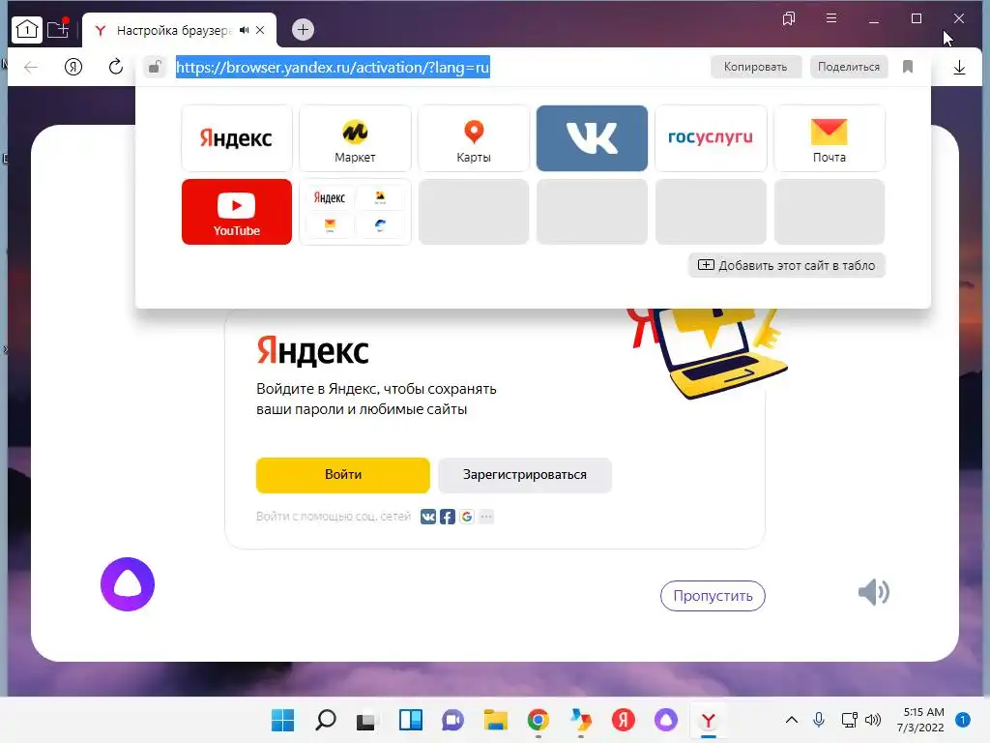Open the Почта tile

(x=829, y=138)
